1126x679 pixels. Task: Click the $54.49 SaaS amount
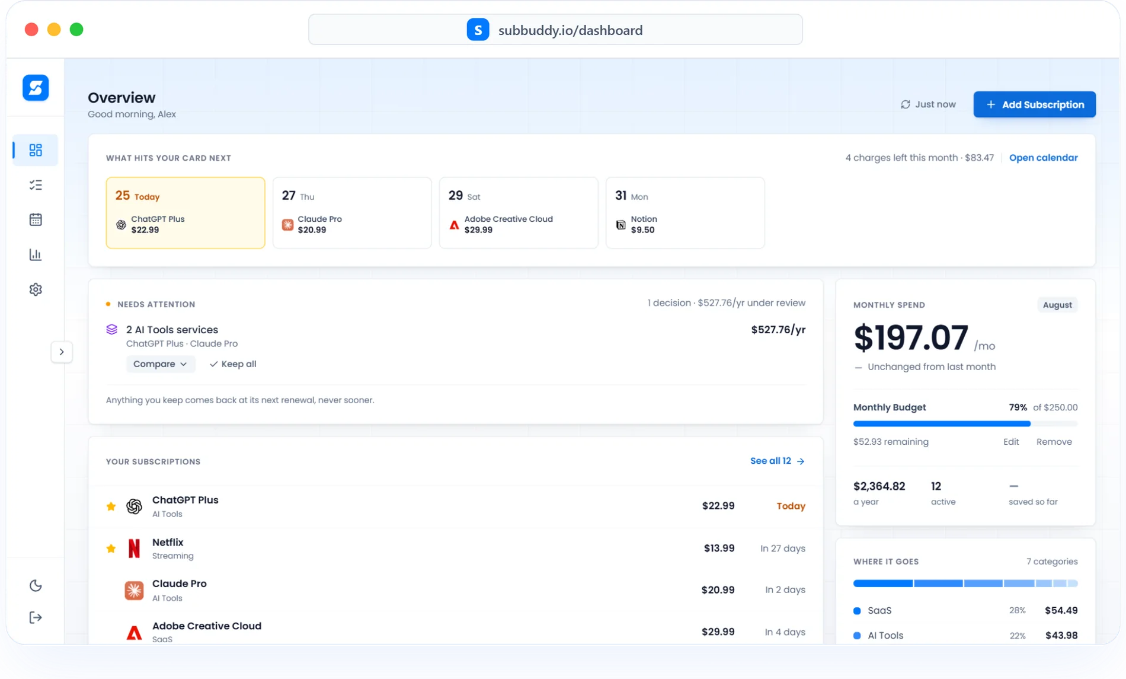[x=1061, y=610]
